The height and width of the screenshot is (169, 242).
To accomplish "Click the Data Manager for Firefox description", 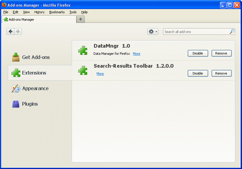I will 112,54.
